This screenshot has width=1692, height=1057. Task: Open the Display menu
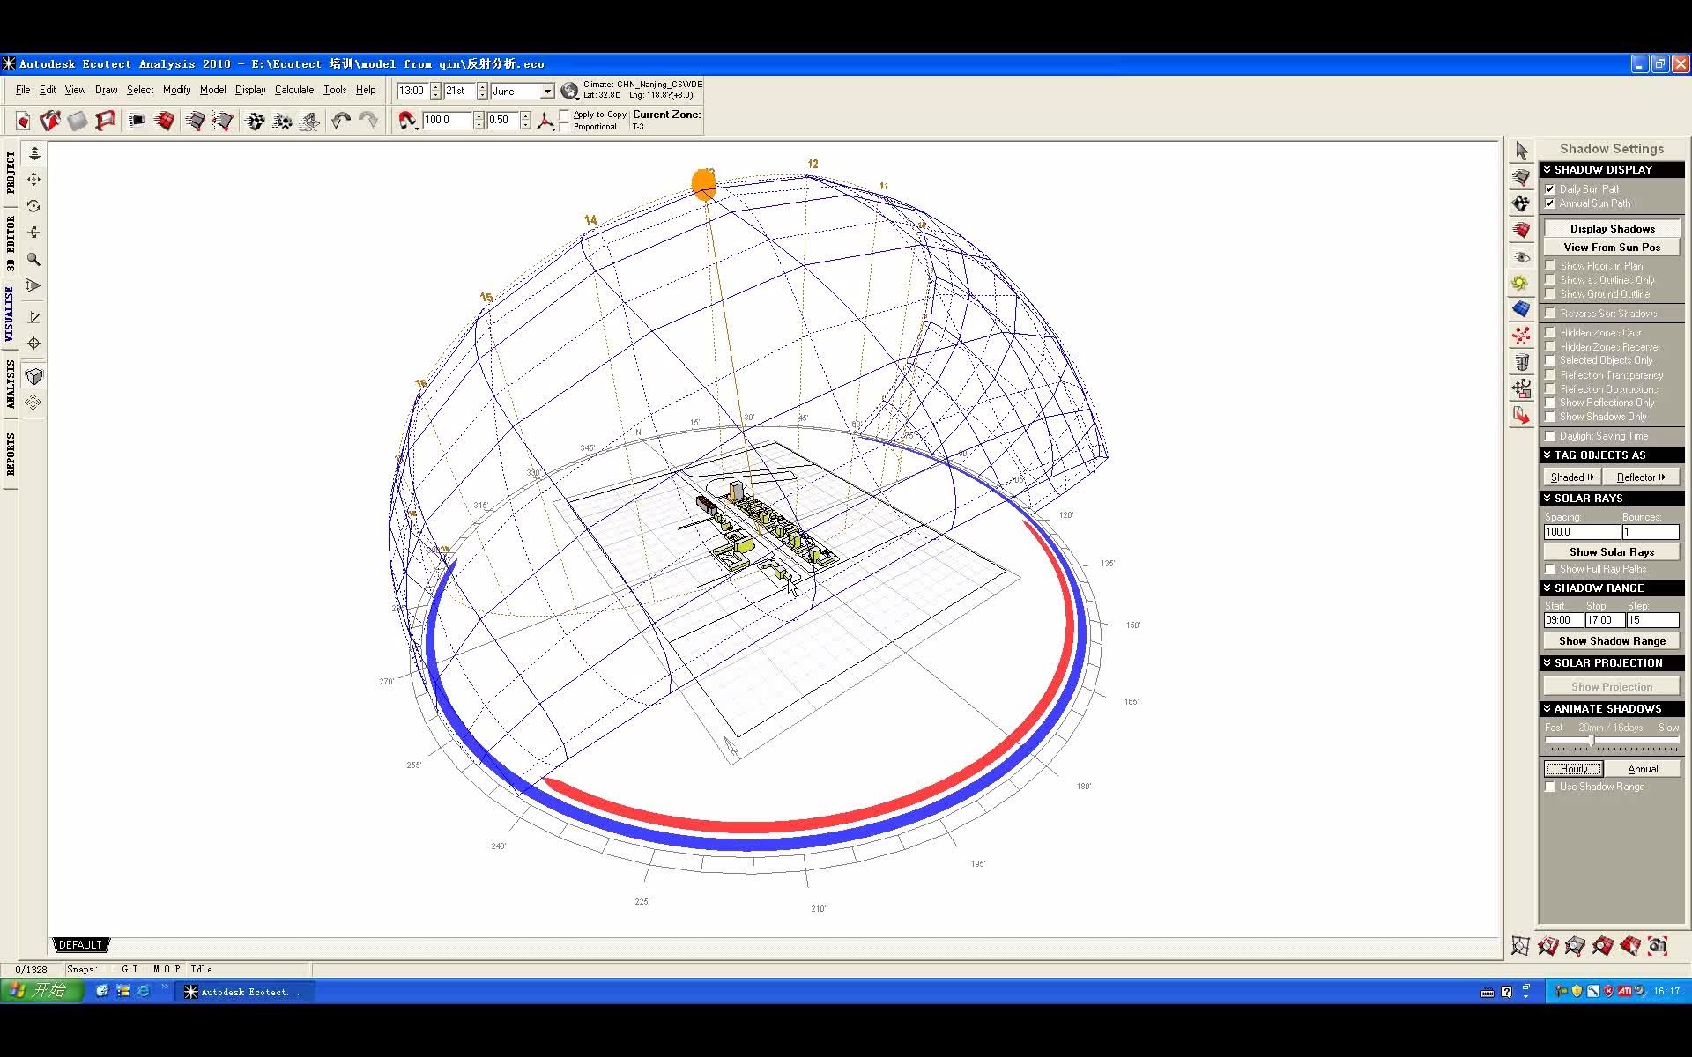pos(250,90)
